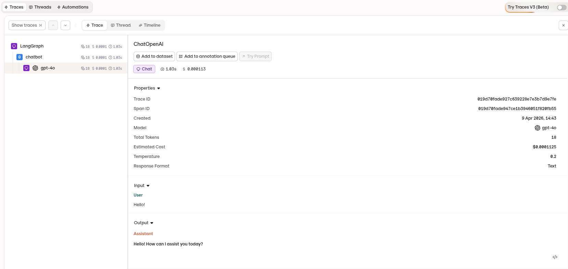Image resolution: width=568 pixels, height=269 pixels.
Task: Close the trace panel with X button
Action: click(564, 25)
